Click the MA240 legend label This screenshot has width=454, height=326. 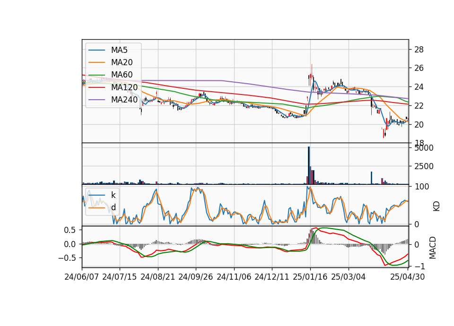124,100
